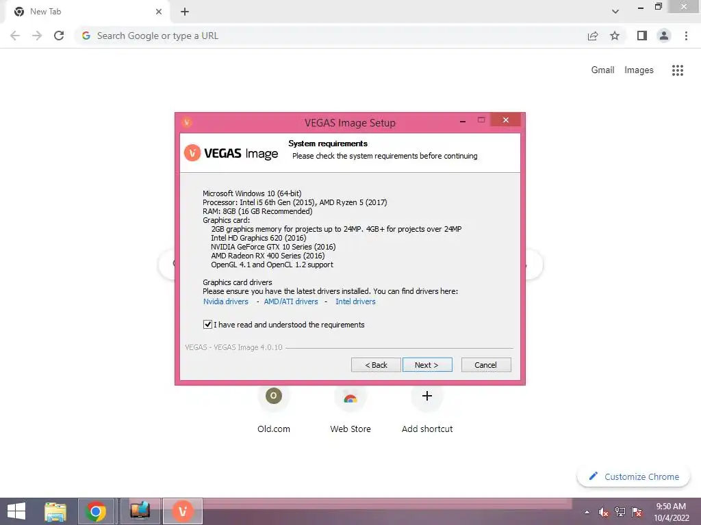Open the AMD/ATI drivers link

point(291,301)
